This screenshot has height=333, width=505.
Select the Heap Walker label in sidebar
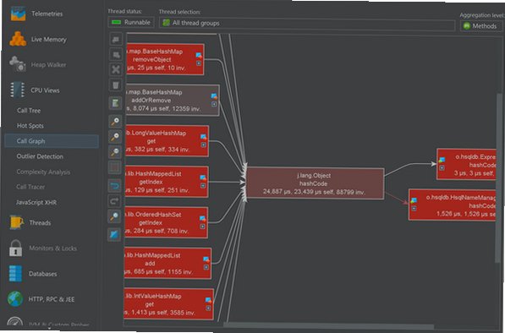tap(48, 65)
